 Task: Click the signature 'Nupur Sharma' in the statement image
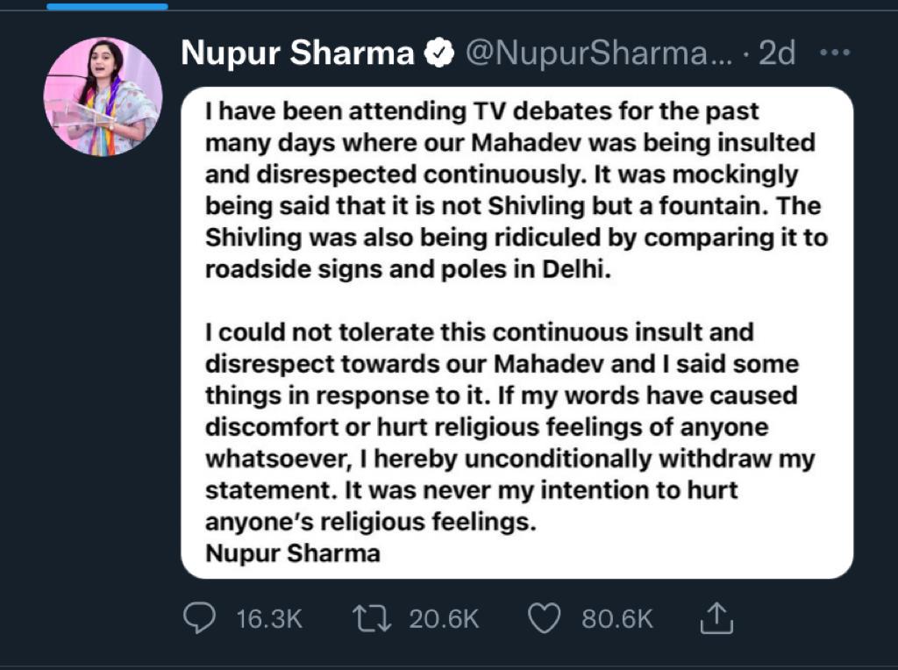[292, 553]
